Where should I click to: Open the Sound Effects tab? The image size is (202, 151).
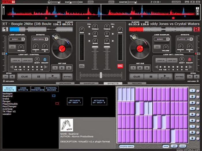pyautogui.click(x=9, y=89)
